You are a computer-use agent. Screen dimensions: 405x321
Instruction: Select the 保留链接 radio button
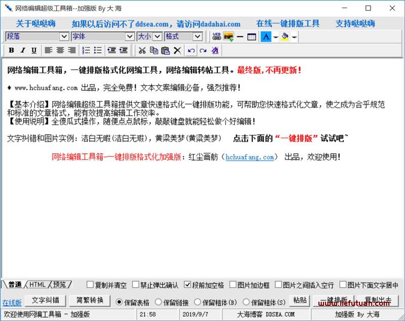pos(158,302)
